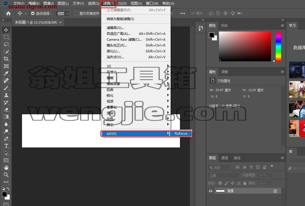Screen dimensions: 305x206
Task: Open the 图像(I) menu
Action: coord(48,4)
